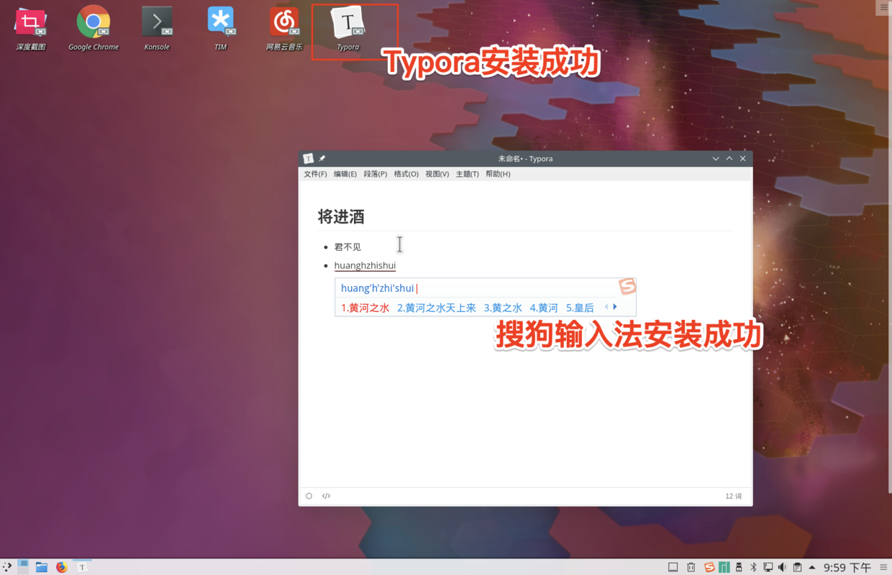
Task: Open the 深度截图 desktop shortcut
Action: tap(30, 29)
